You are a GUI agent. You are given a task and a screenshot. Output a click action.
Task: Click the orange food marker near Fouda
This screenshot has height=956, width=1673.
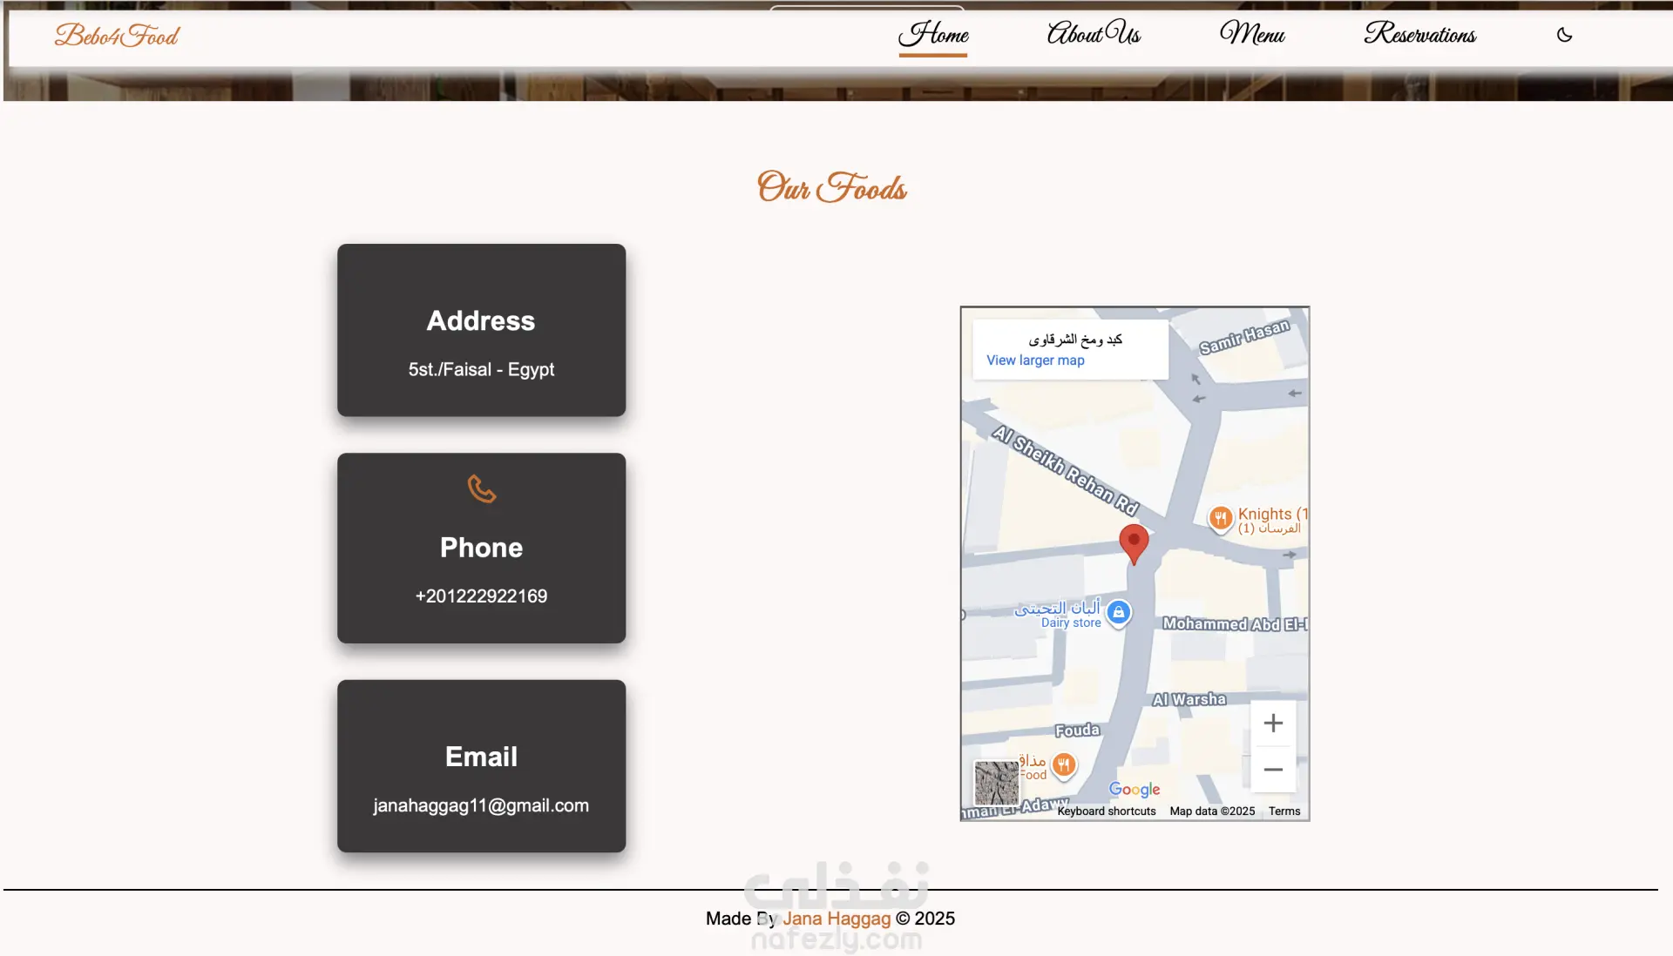(1063, 764)
